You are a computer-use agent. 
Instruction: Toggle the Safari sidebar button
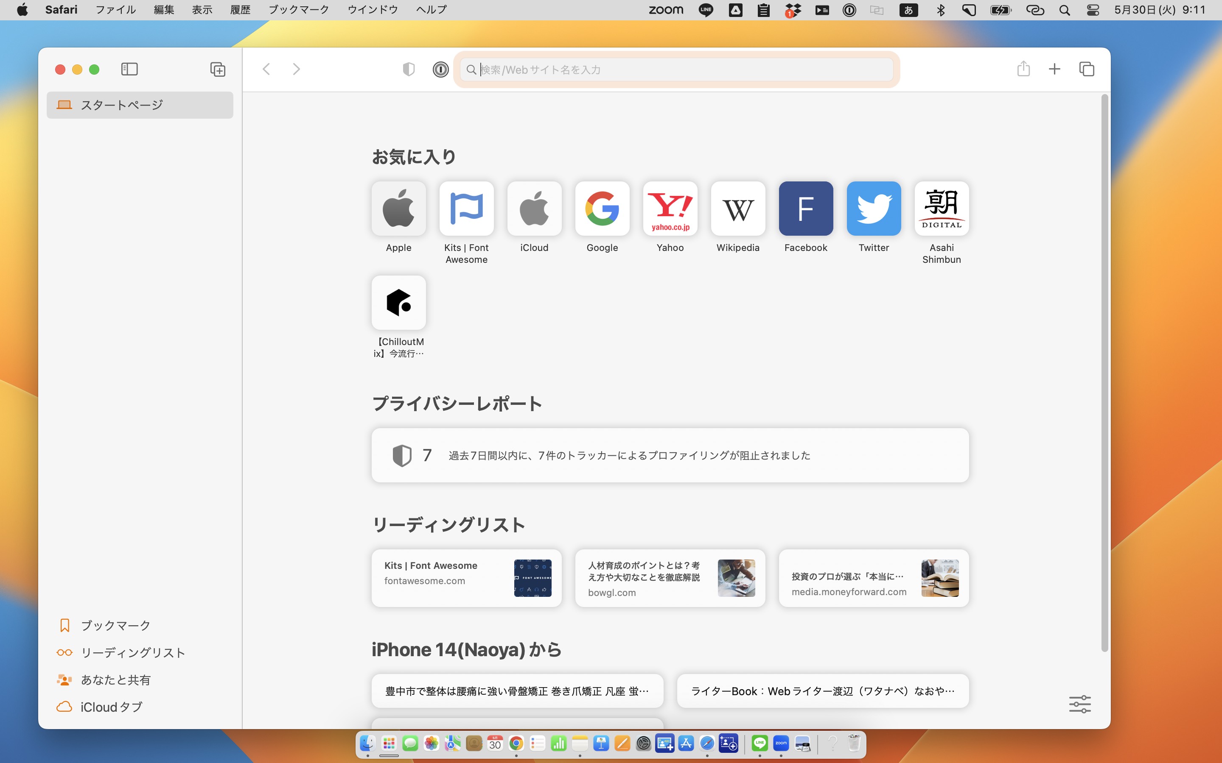pyautogui.click(x=129, y=69)
